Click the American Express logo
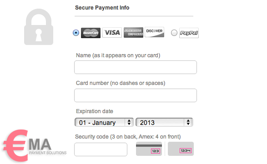The image size is (267, 164). point(133,32)
